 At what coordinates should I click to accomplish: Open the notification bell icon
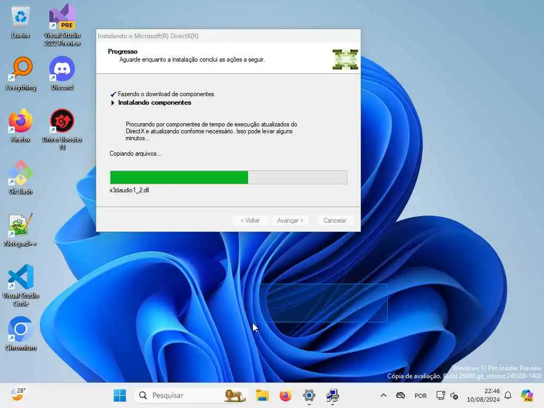(x=508, y=395)
